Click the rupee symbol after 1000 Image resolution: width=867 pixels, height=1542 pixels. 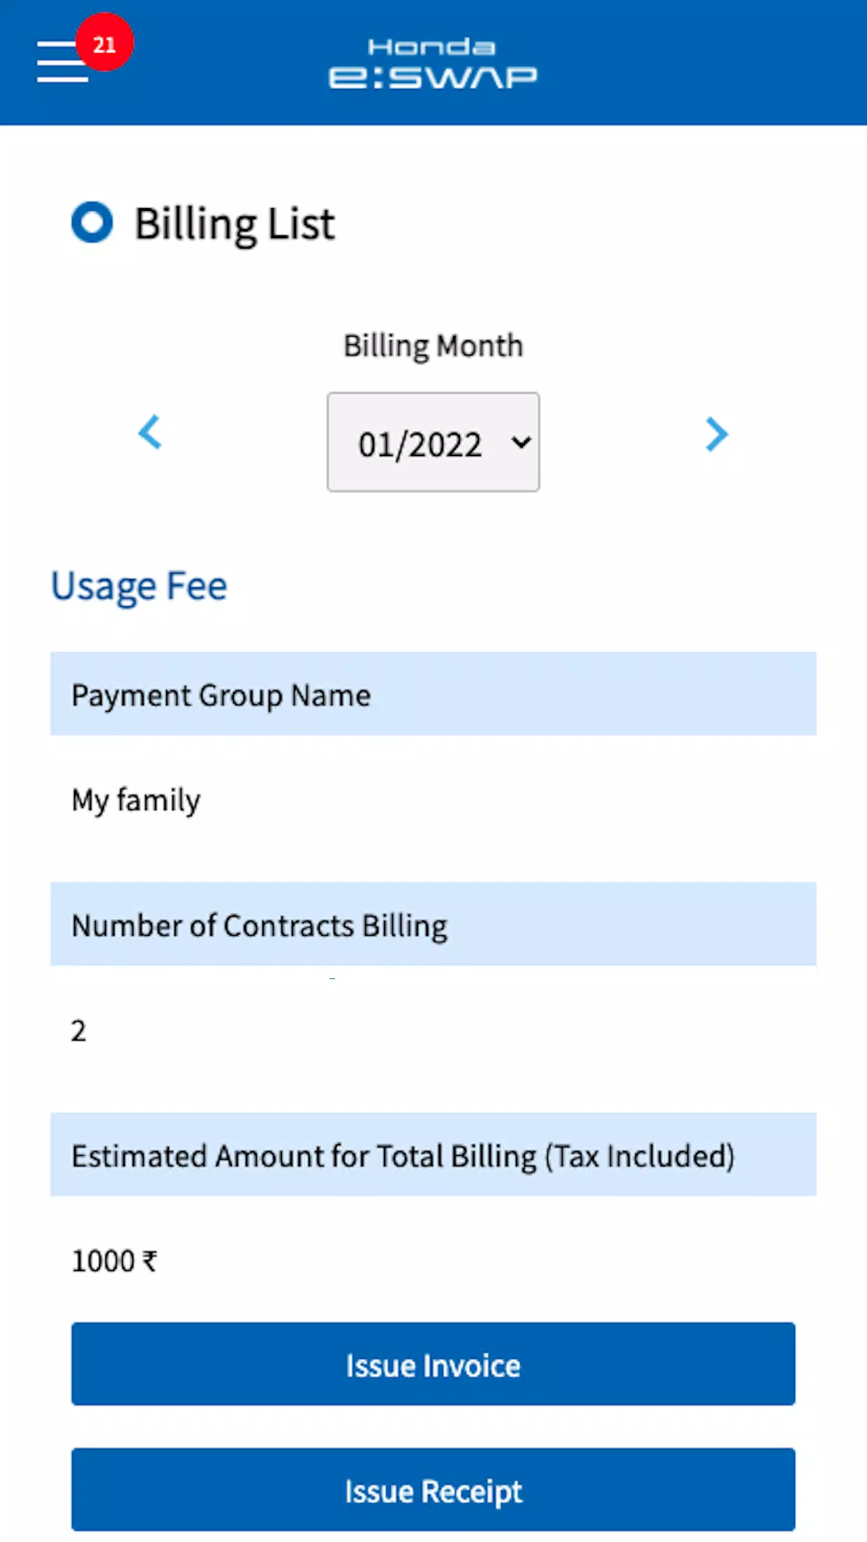click(149, 1261)
